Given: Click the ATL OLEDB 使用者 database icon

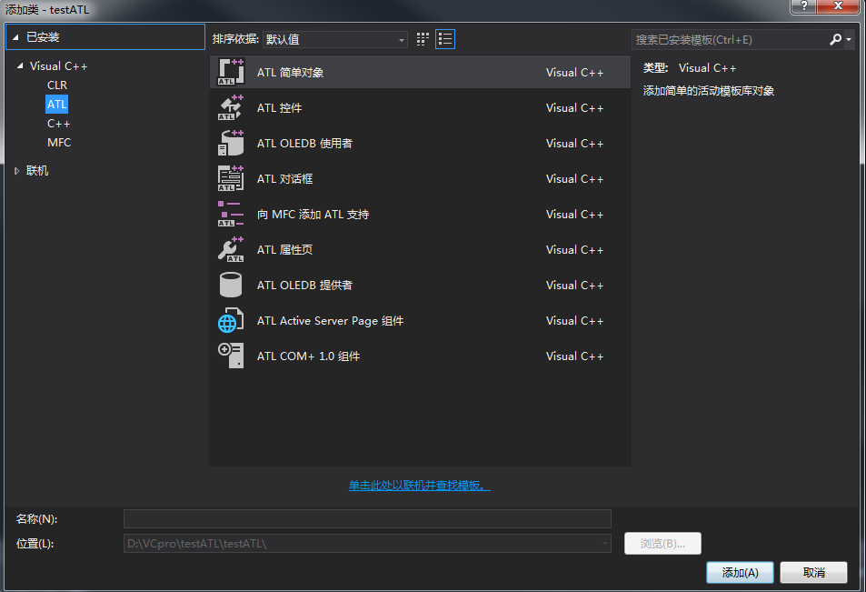Looking at the screenshot, I should point(231,143).
